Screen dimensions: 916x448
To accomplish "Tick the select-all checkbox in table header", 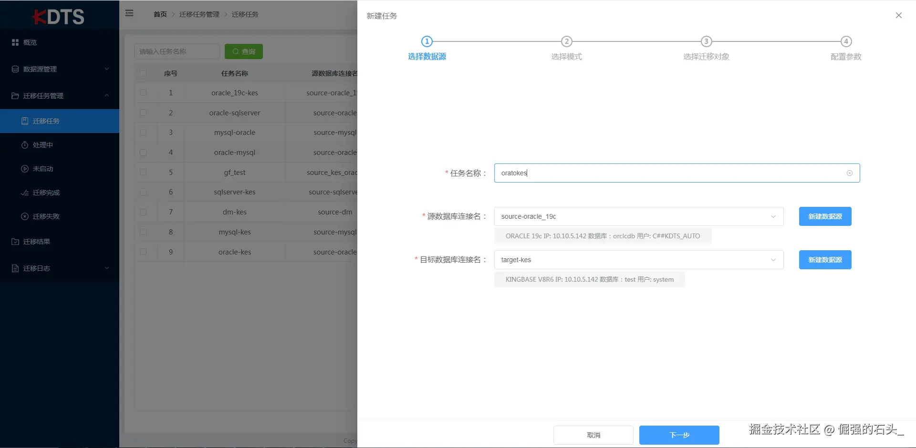I will click(x=143, y=73).
